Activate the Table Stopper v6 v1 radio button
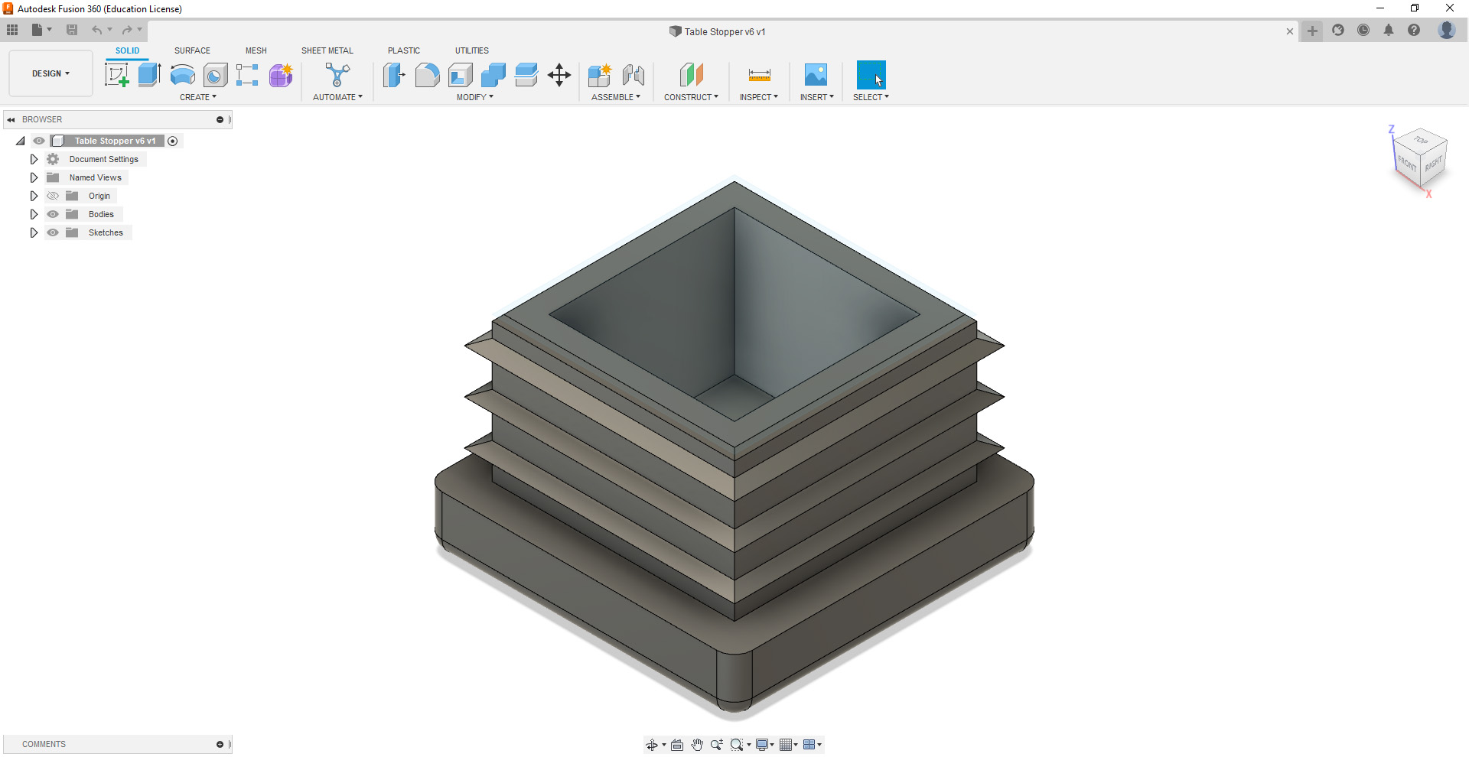This screenshot has height=757, width=1469. click(173, 141)
